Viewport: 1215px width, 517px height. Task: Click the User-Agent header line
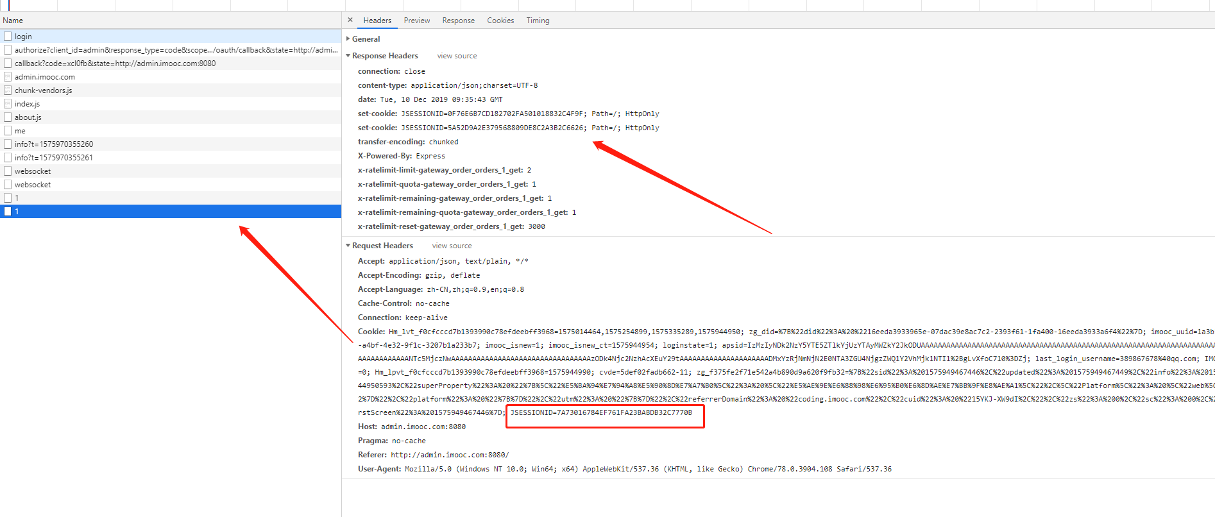coord(625,469)
